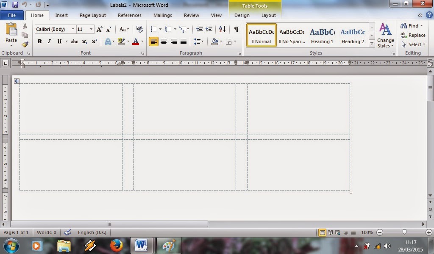Open Paint from the taskbar
Screen dimensions: 434x254
coord(169,246)
